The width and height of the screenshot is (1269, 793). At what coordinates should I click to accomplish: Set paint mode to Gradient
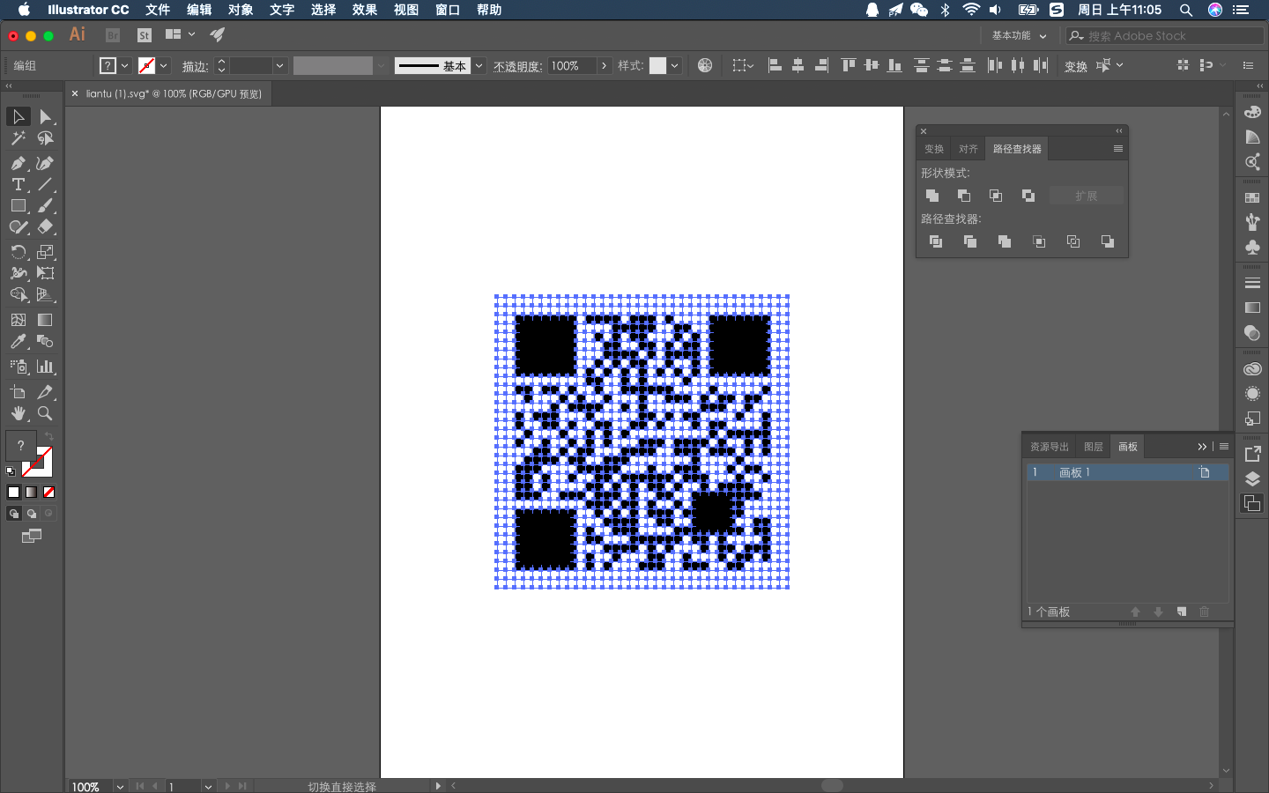pos(31,492)
